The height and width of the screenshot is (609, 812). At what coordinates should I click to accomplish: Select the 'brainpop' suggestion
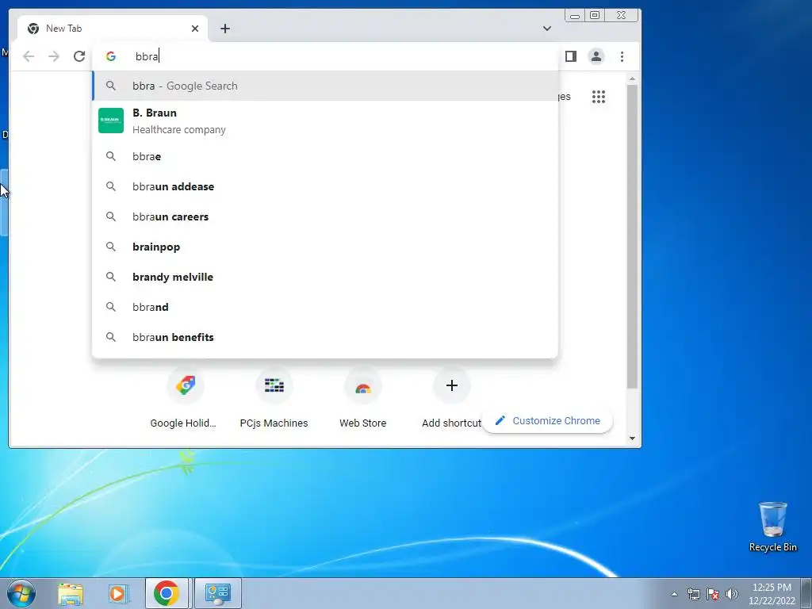(x=325, y=247)
